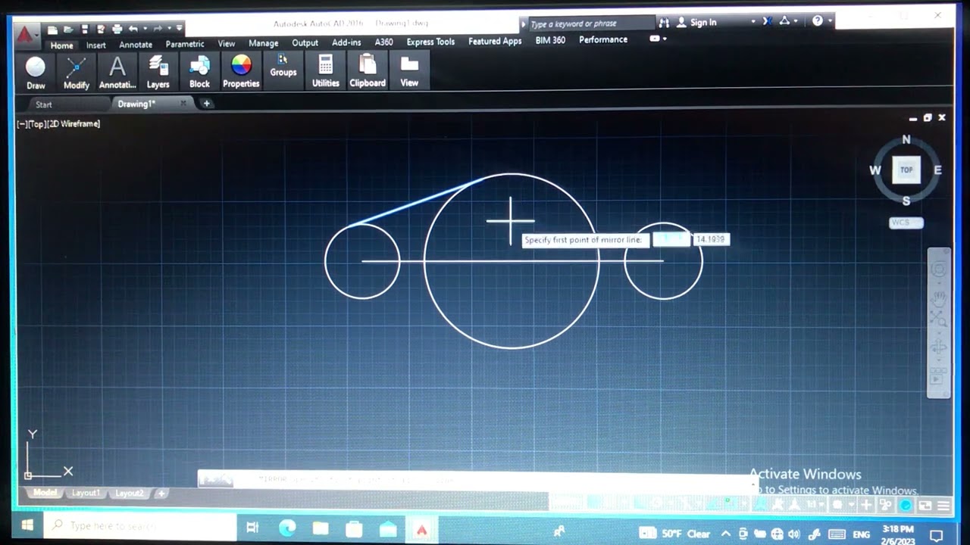
Task: Switch to the Annotate ribbon tab
Action: tap(136, 45)
